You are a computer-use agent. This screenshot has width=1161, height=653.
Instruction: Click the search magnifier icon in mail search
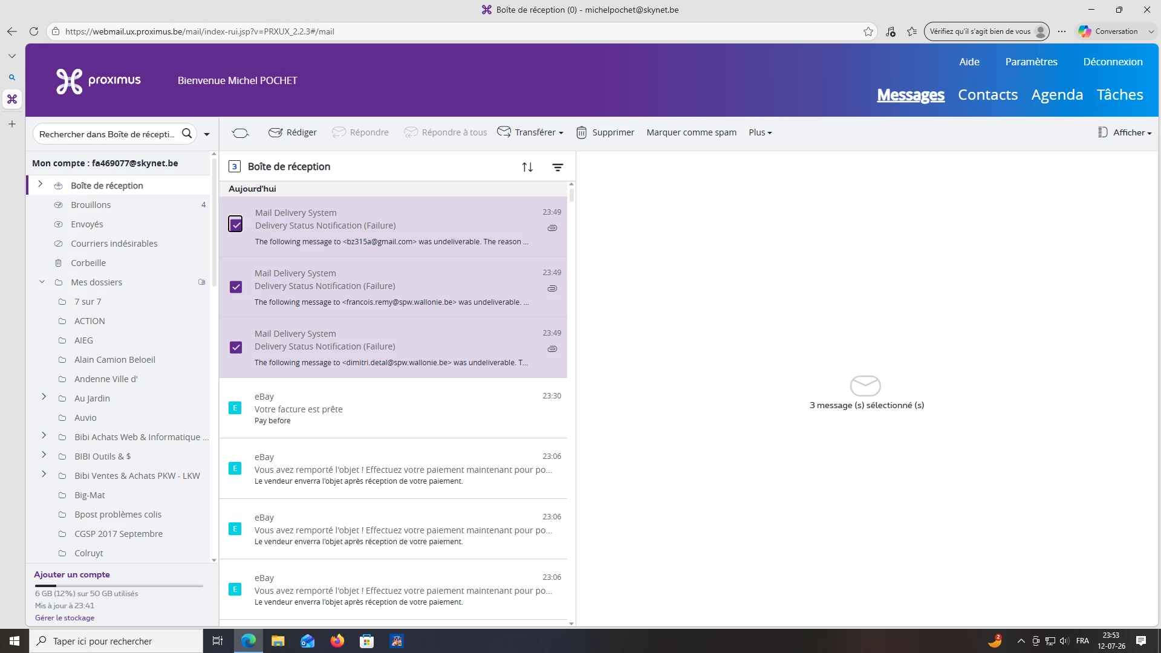pos(187,134)
